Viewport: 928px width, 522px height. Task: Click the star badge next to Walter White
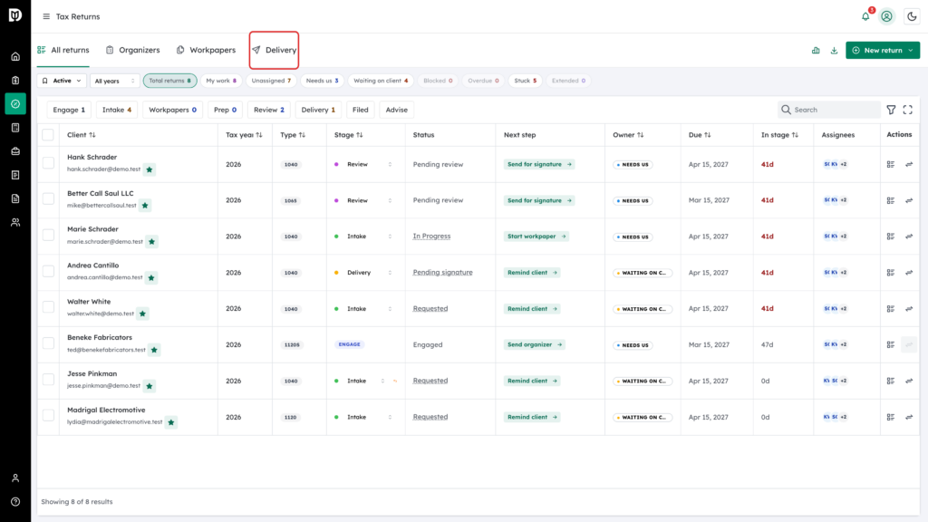[142, 314]
